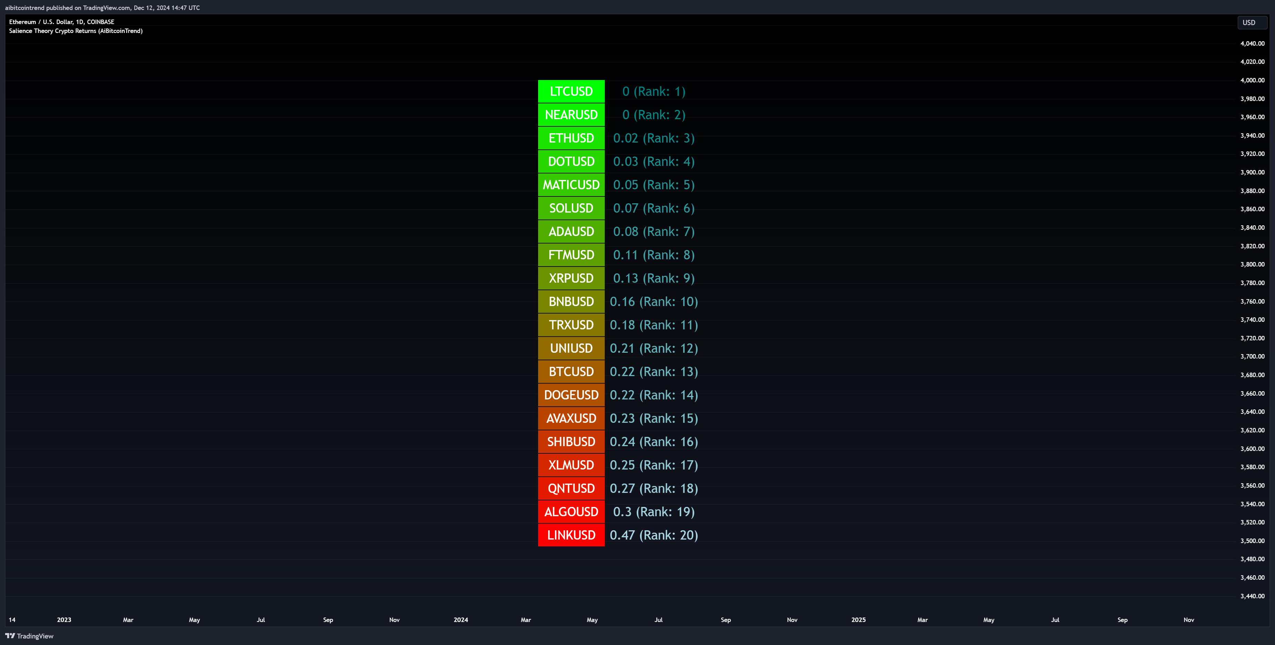Open the USD currency selector

point(1252,23)
